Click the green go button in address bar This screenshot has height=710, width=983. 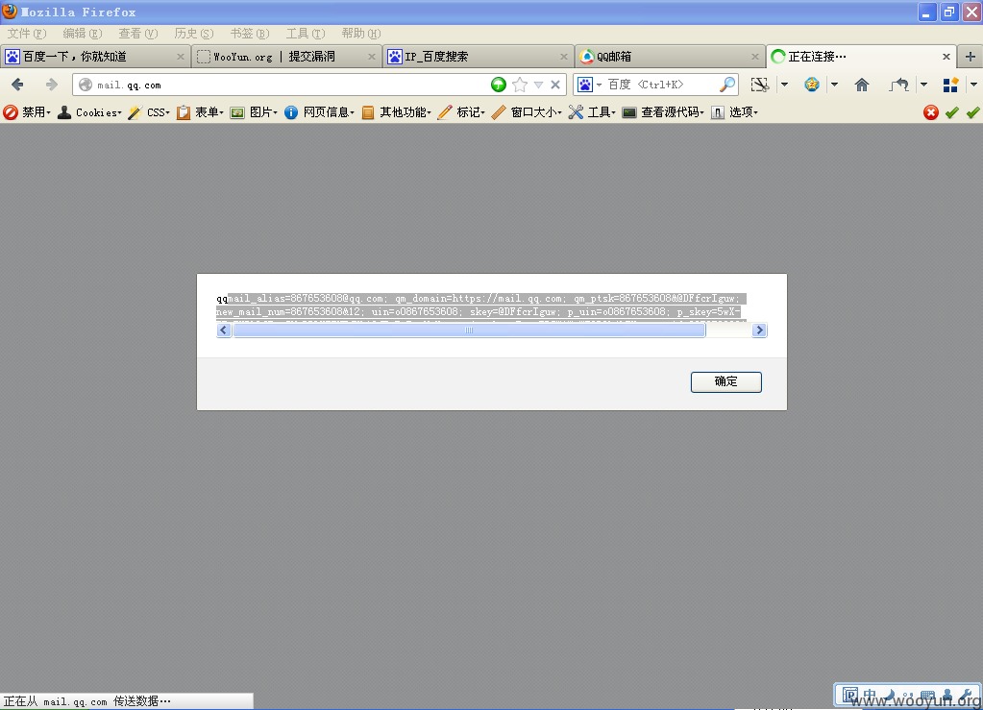coord(499,85)
